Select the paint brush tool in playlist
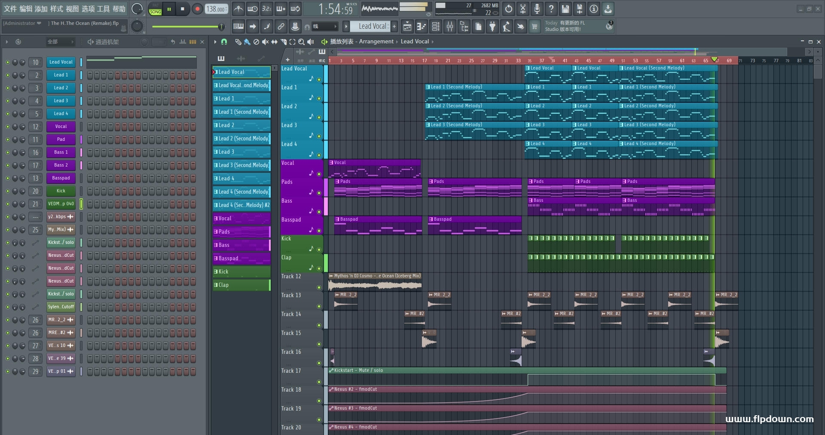825x435 pixels. point(247,42)
